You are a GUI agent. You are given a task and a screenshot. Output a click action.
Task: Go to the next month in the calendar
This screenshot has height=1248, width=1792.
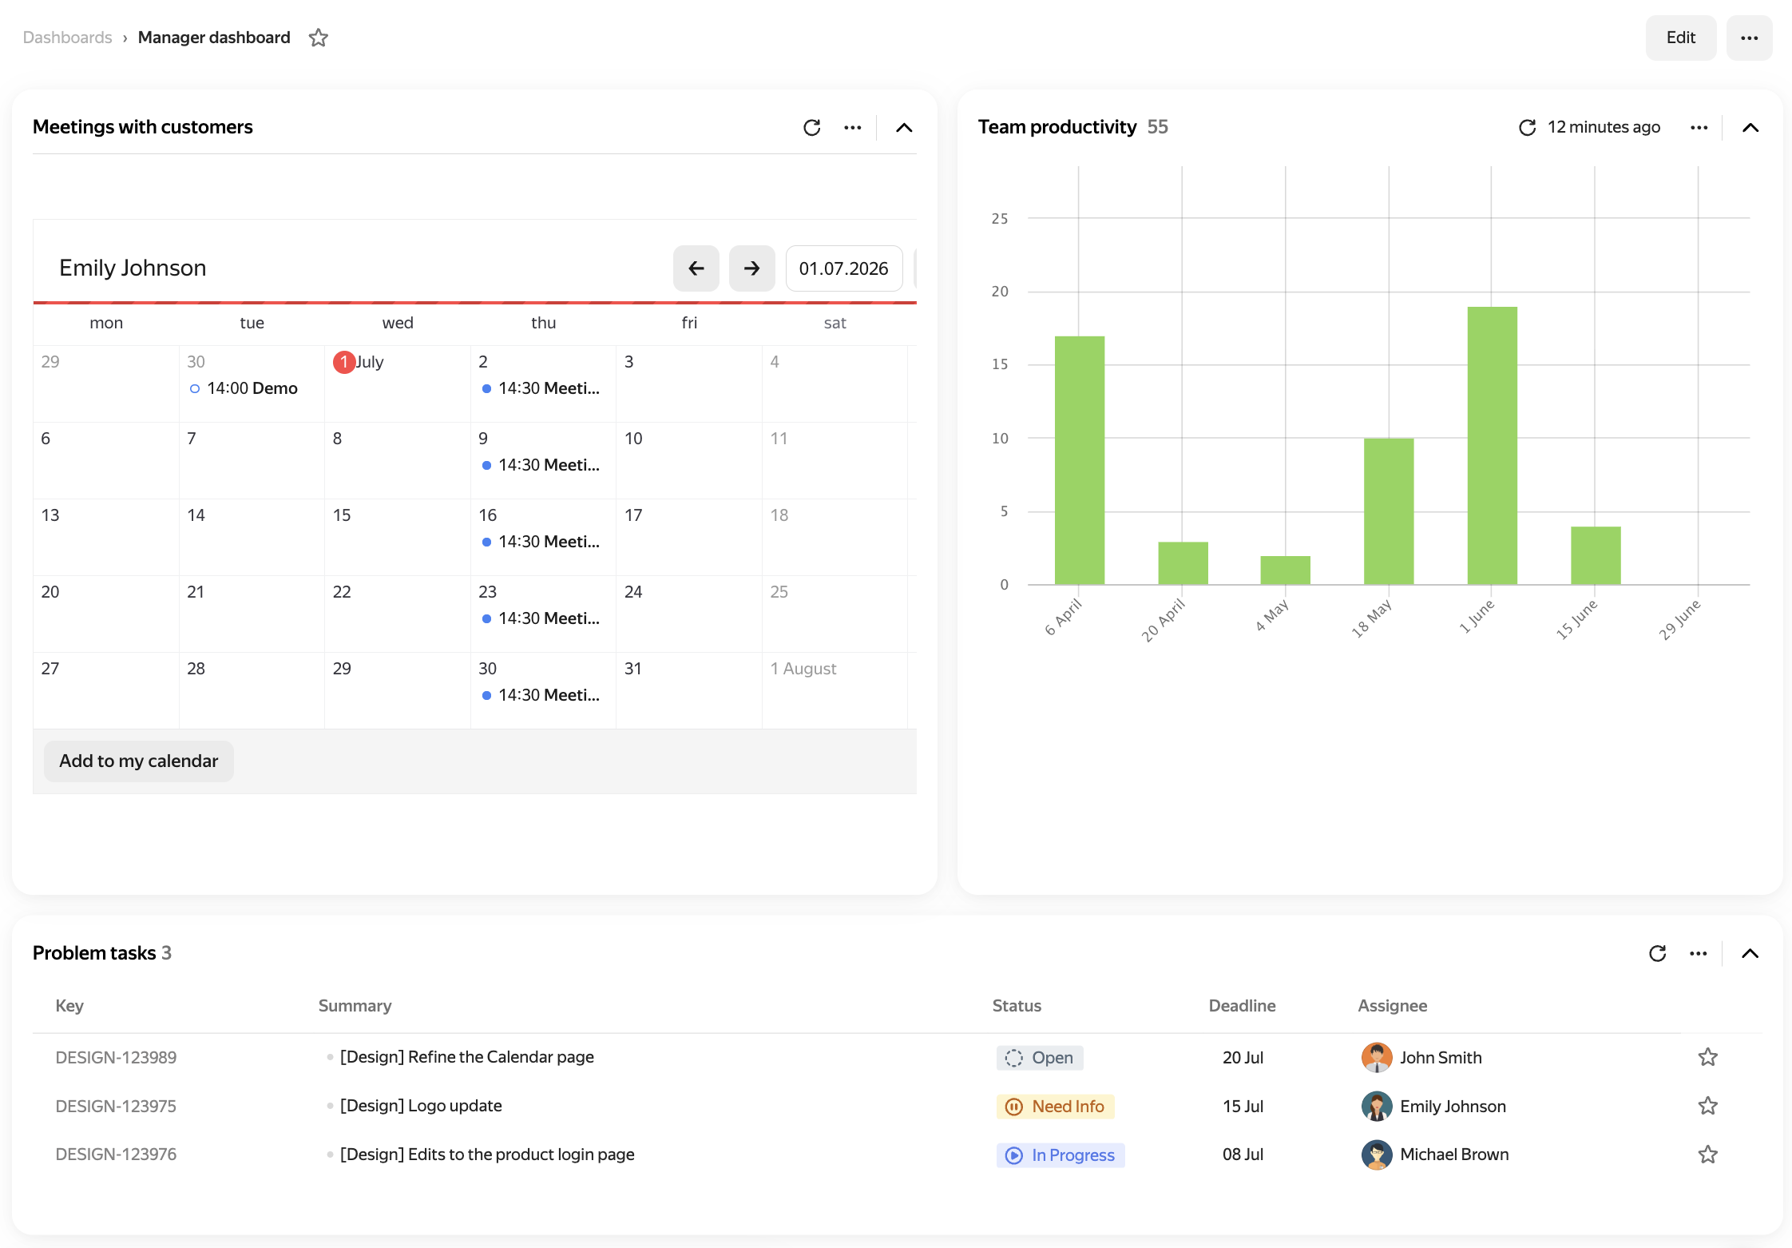752,268
